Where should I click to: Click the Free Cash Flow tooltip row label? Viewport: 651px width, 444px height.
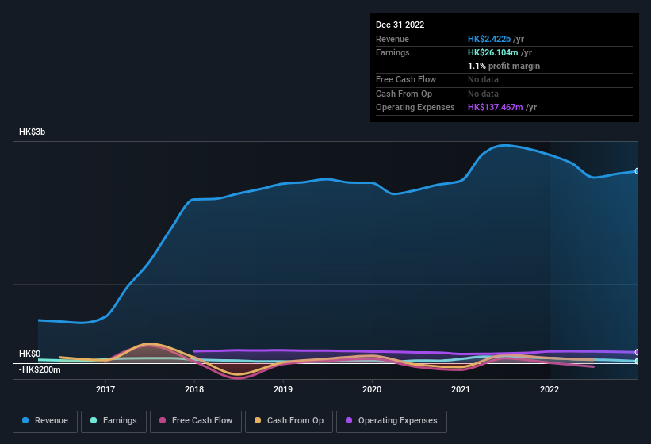[406, 79]
